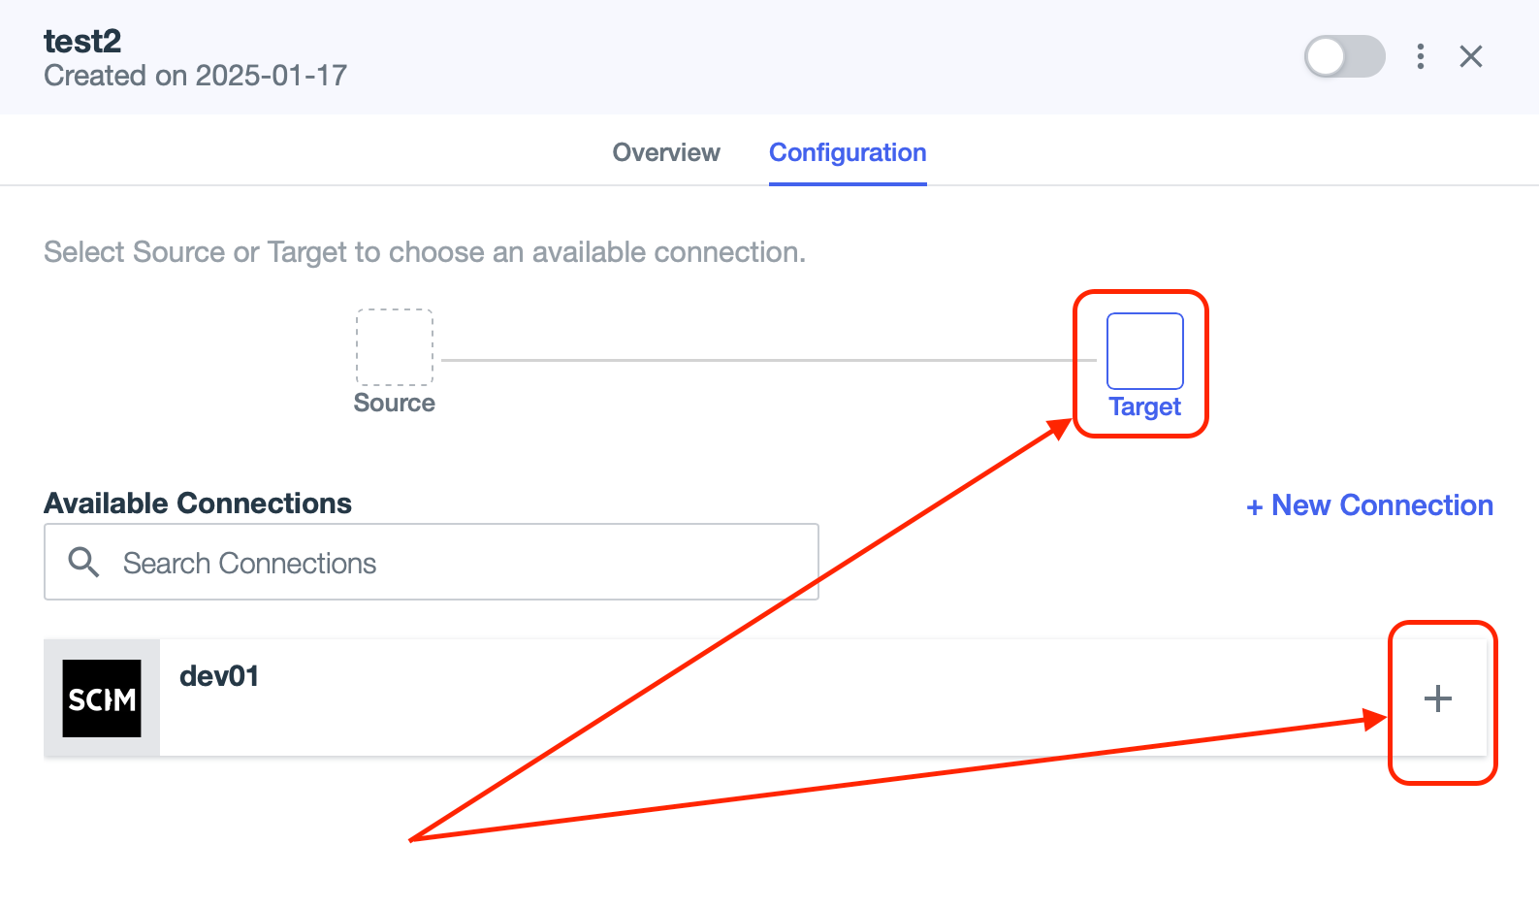Click the test2 title

[x=82, y=41]
